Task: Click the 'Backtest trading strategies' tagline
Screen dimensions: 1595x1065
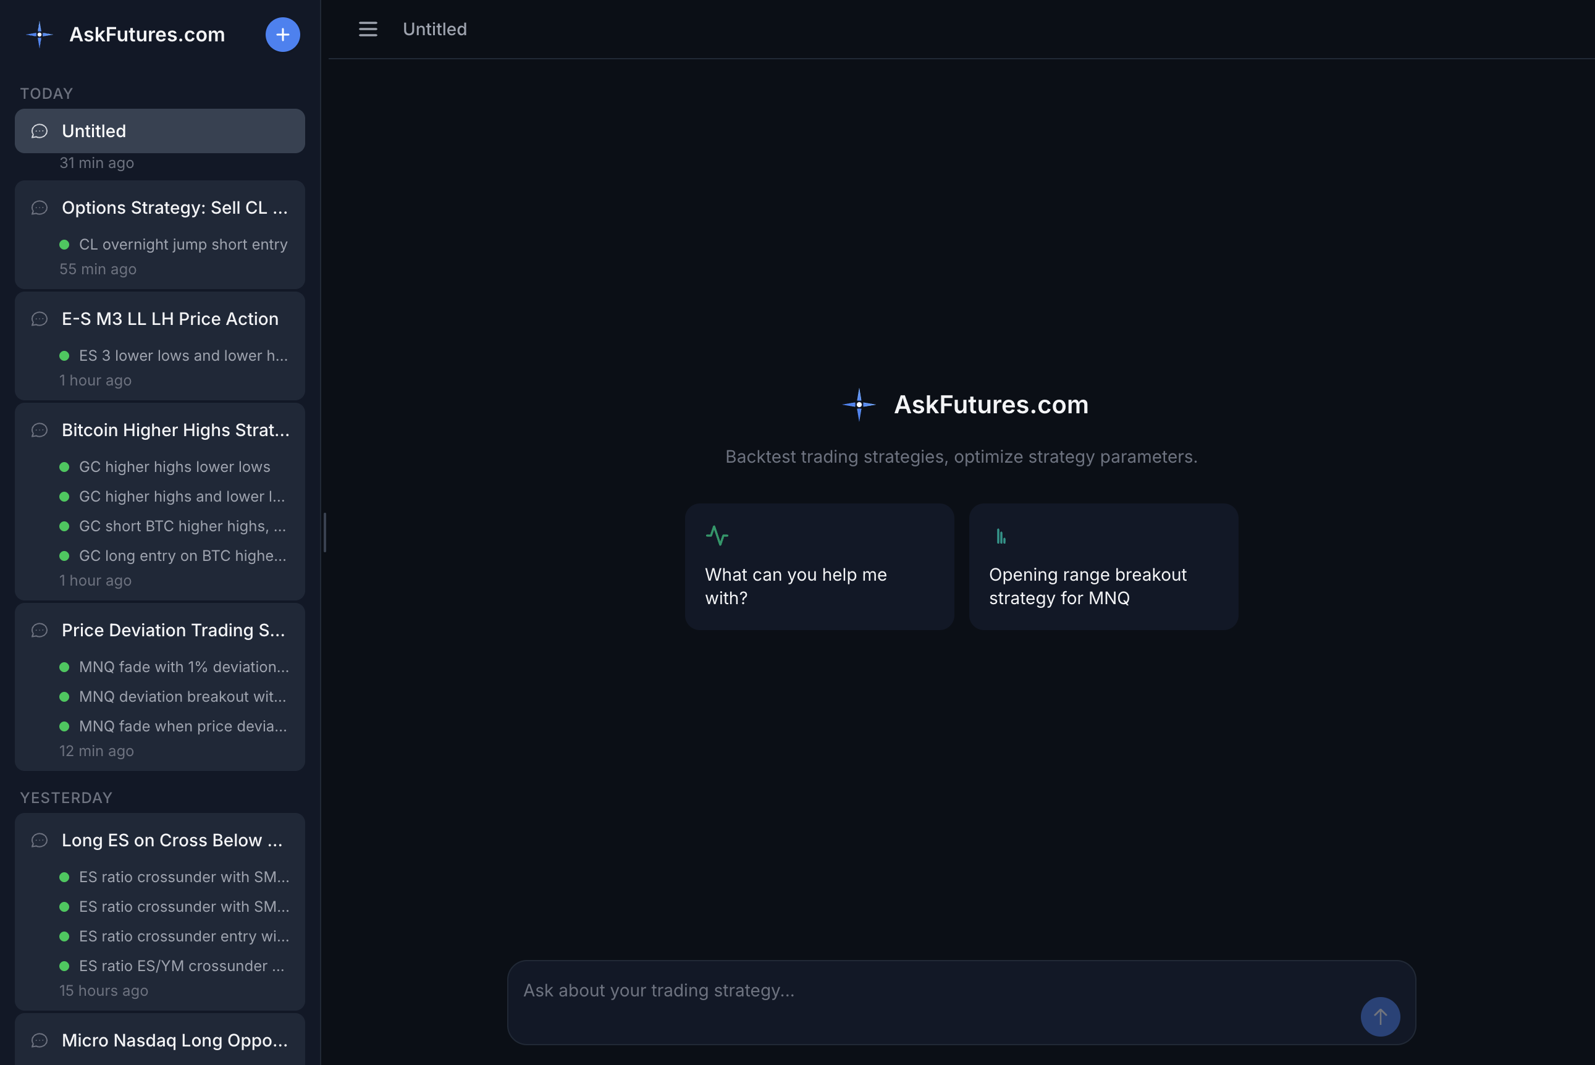Action: point(961,457)
